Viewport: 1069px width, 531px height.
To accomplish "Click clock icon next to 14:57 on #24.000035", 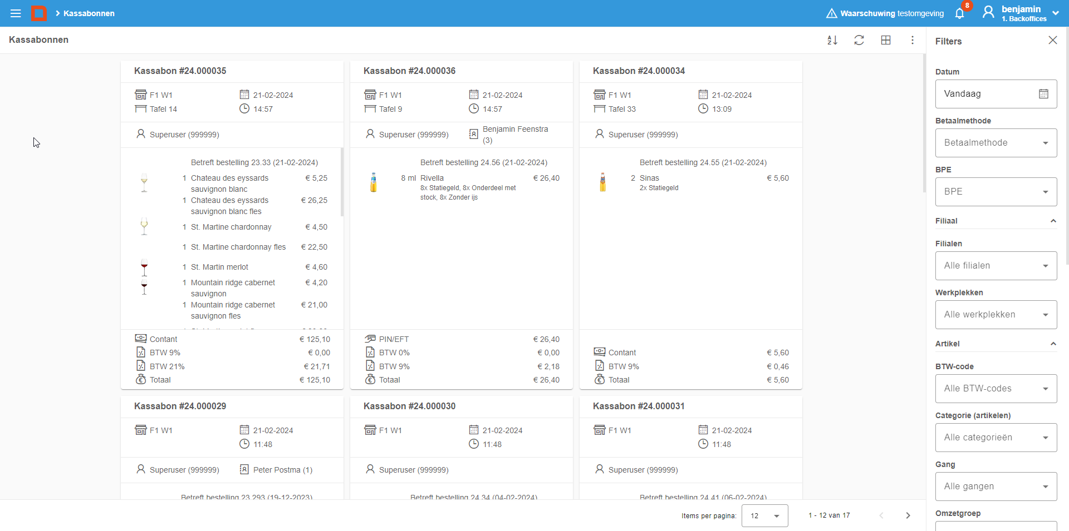I will click(244, 108).
